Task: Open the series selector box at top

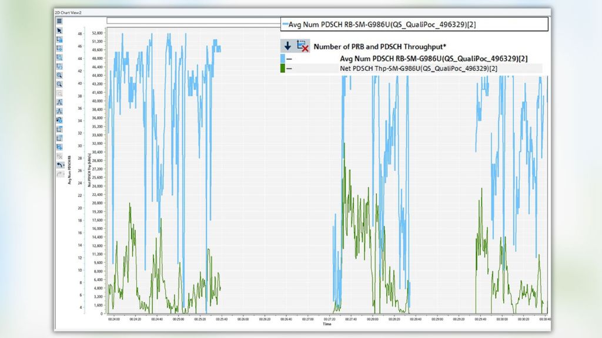Action: click(414, 24)
